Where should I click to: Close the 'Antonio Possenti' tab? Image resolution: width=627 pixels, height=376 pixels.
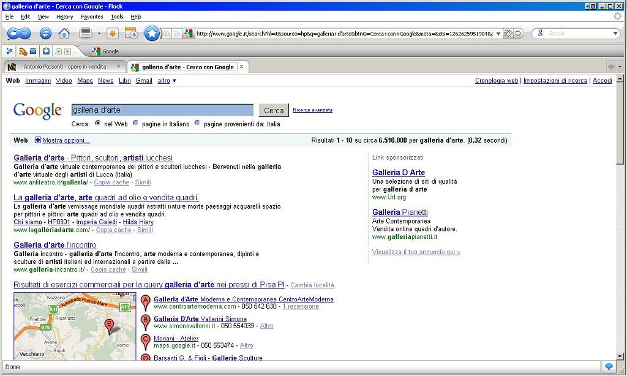[x=118, y=66]
